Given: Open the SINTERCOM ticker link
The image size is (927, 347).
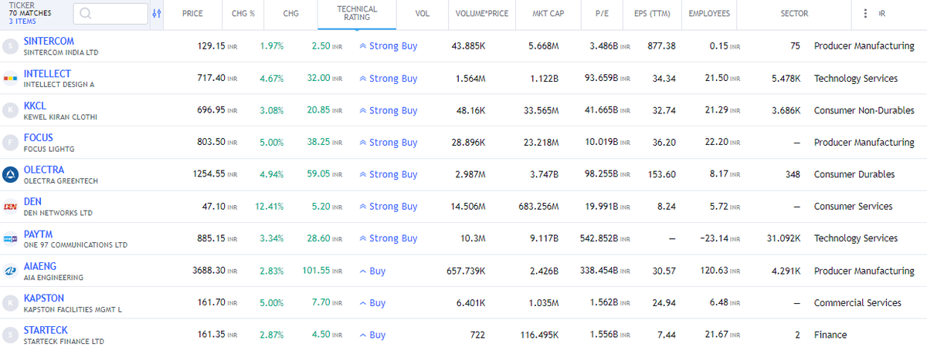Looking at the screenshot, I should point(49,41).
